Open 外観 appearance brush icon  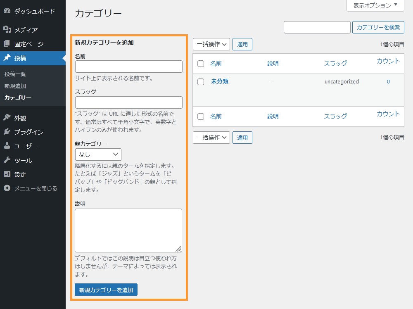point(7,117)
